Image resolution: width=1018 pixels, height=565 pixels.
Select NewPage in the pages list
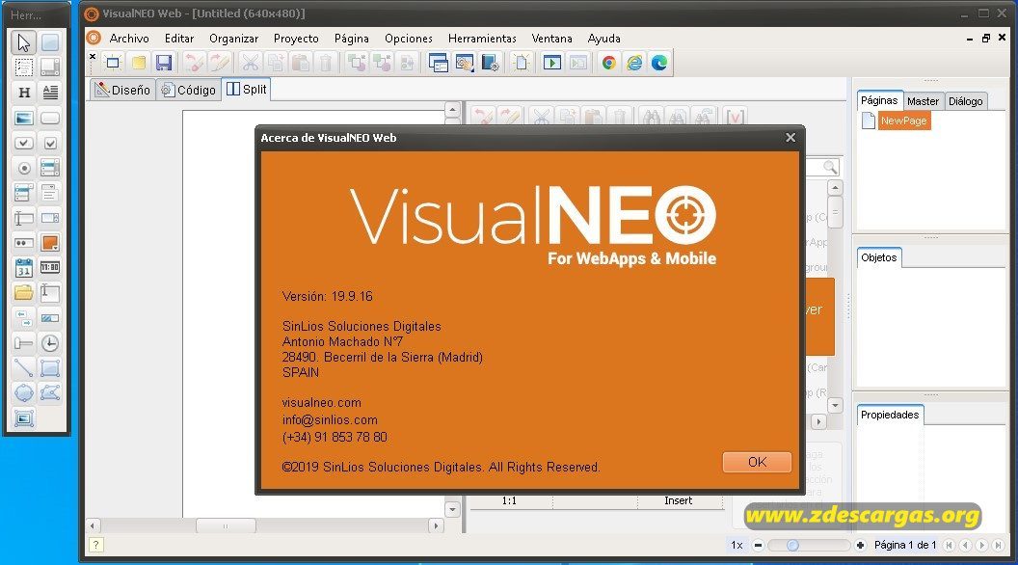(903, 121)
